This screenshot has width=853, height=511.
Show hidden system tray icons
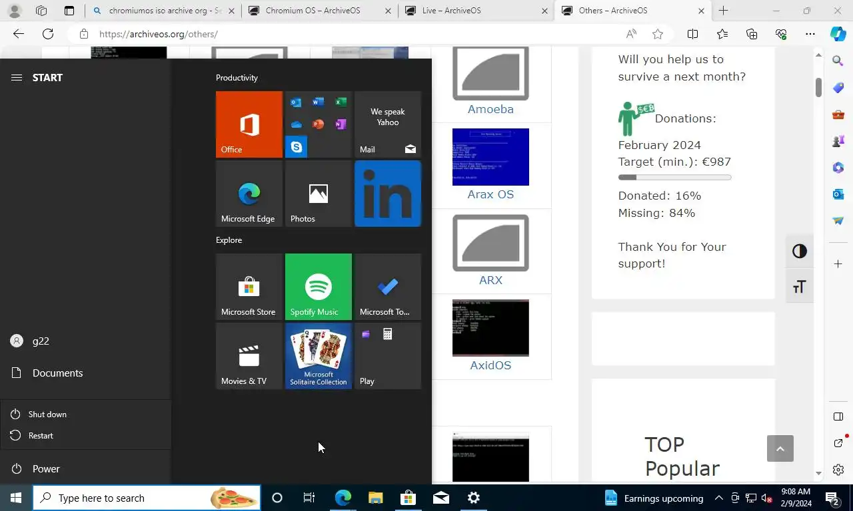click(x=719, y=498)
